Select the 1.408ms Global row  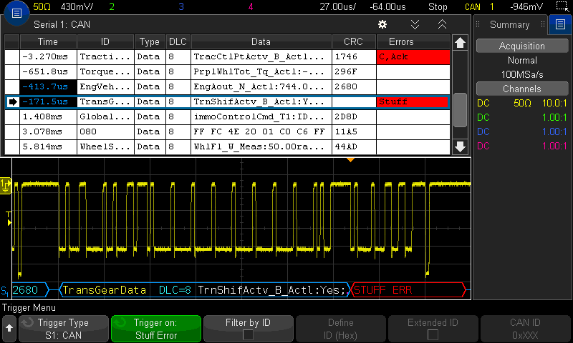[x=227, y=116]
